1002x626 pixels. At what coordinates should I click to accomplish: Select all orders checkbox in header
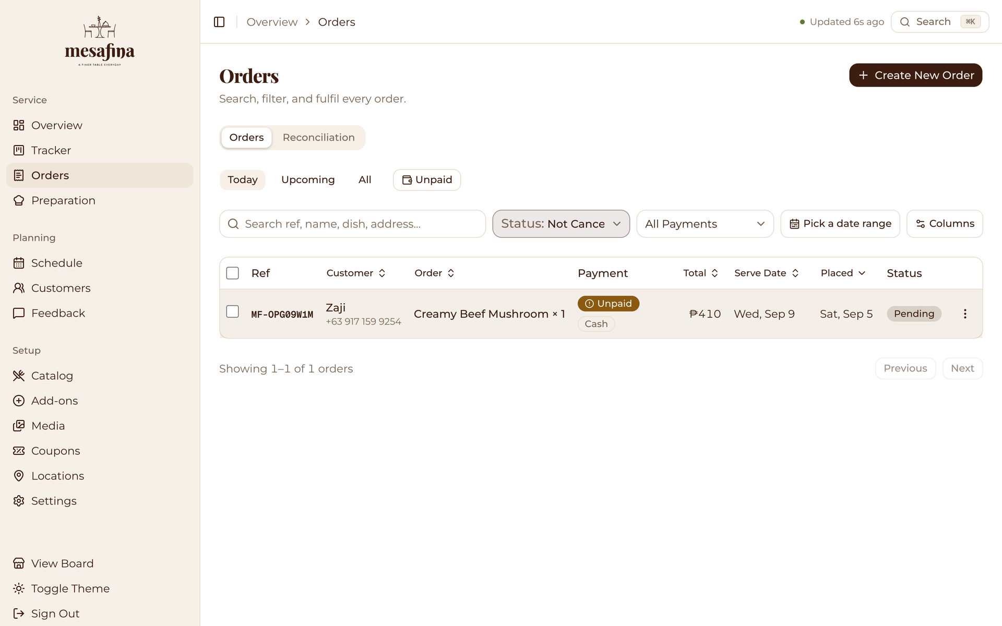pos(232,273)
